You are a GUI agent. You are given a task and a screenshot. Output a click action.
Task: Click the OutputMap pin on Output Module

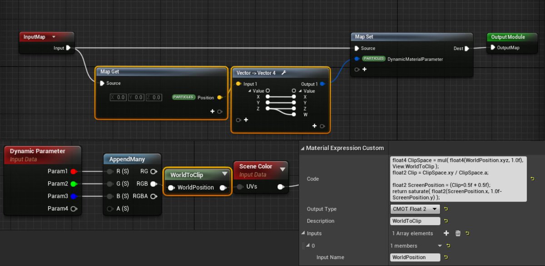pos(493,48)
